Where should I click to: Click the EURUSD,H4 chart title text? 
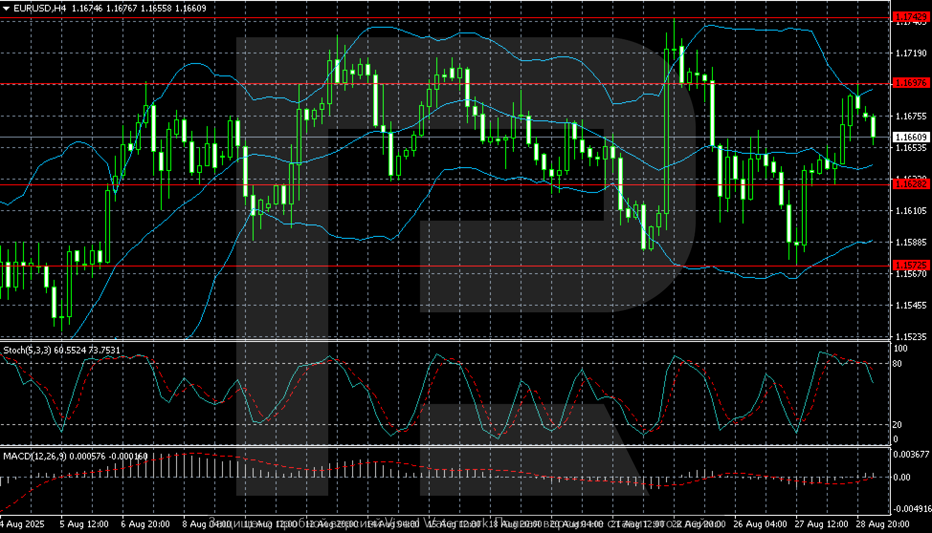[40, 8]
